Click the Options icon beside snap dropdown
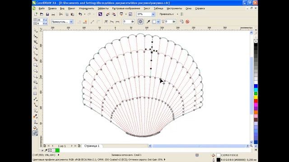Viewport: 289px width, 162px height. 182,14
